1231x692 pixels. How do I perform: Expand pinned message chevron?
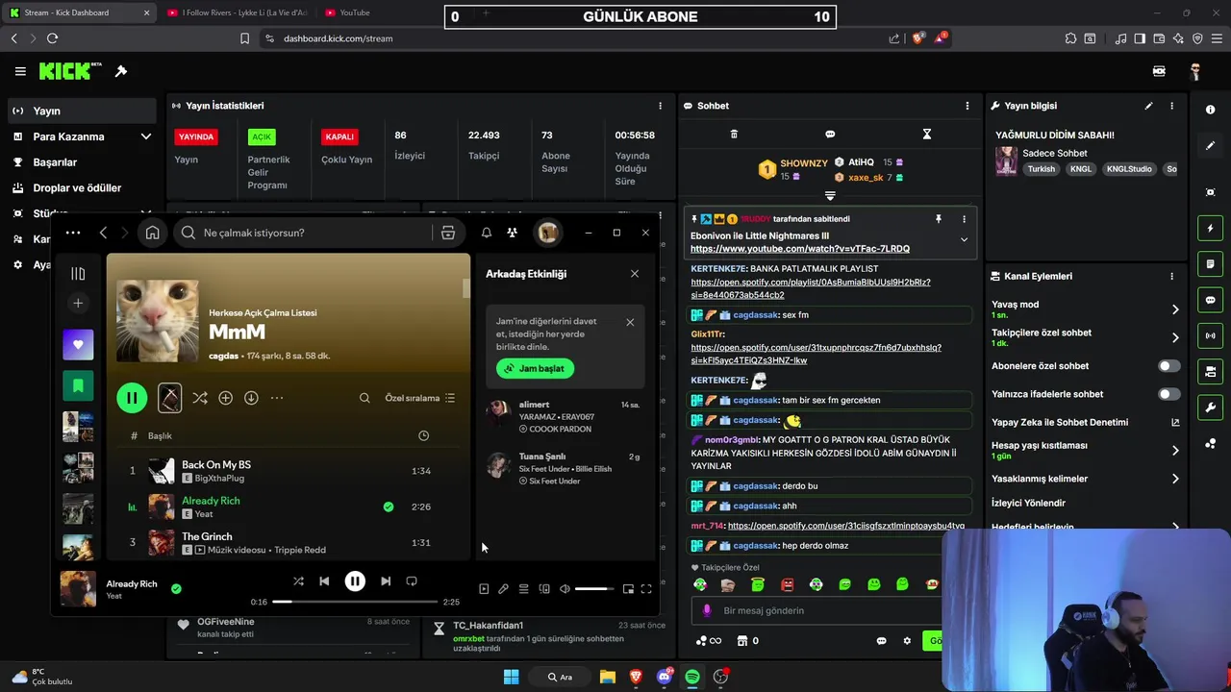(964, 240)
